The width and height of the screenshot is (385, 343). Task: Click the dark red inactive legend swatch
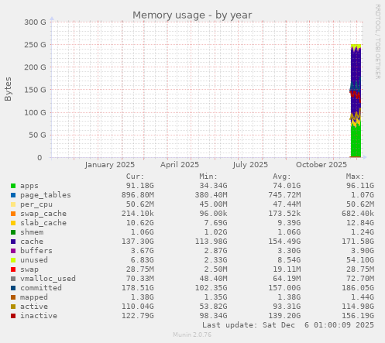pyautogui.click(x=13, y=316)
